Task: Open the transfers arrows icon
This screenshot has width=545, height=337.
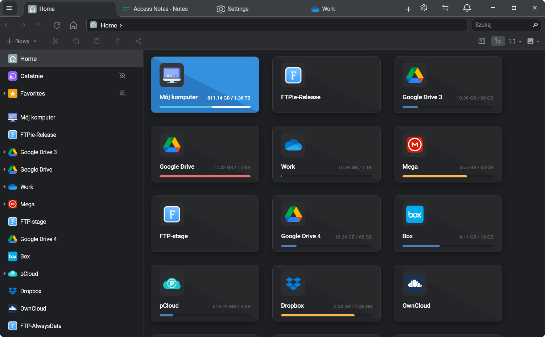Action: tap(445, 8)
